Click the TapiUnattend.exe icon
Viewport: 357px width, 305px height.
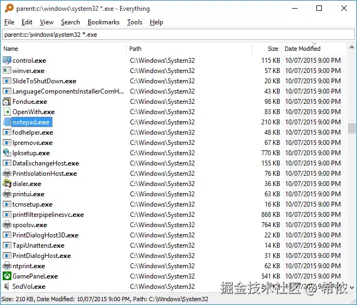(7, 246)
